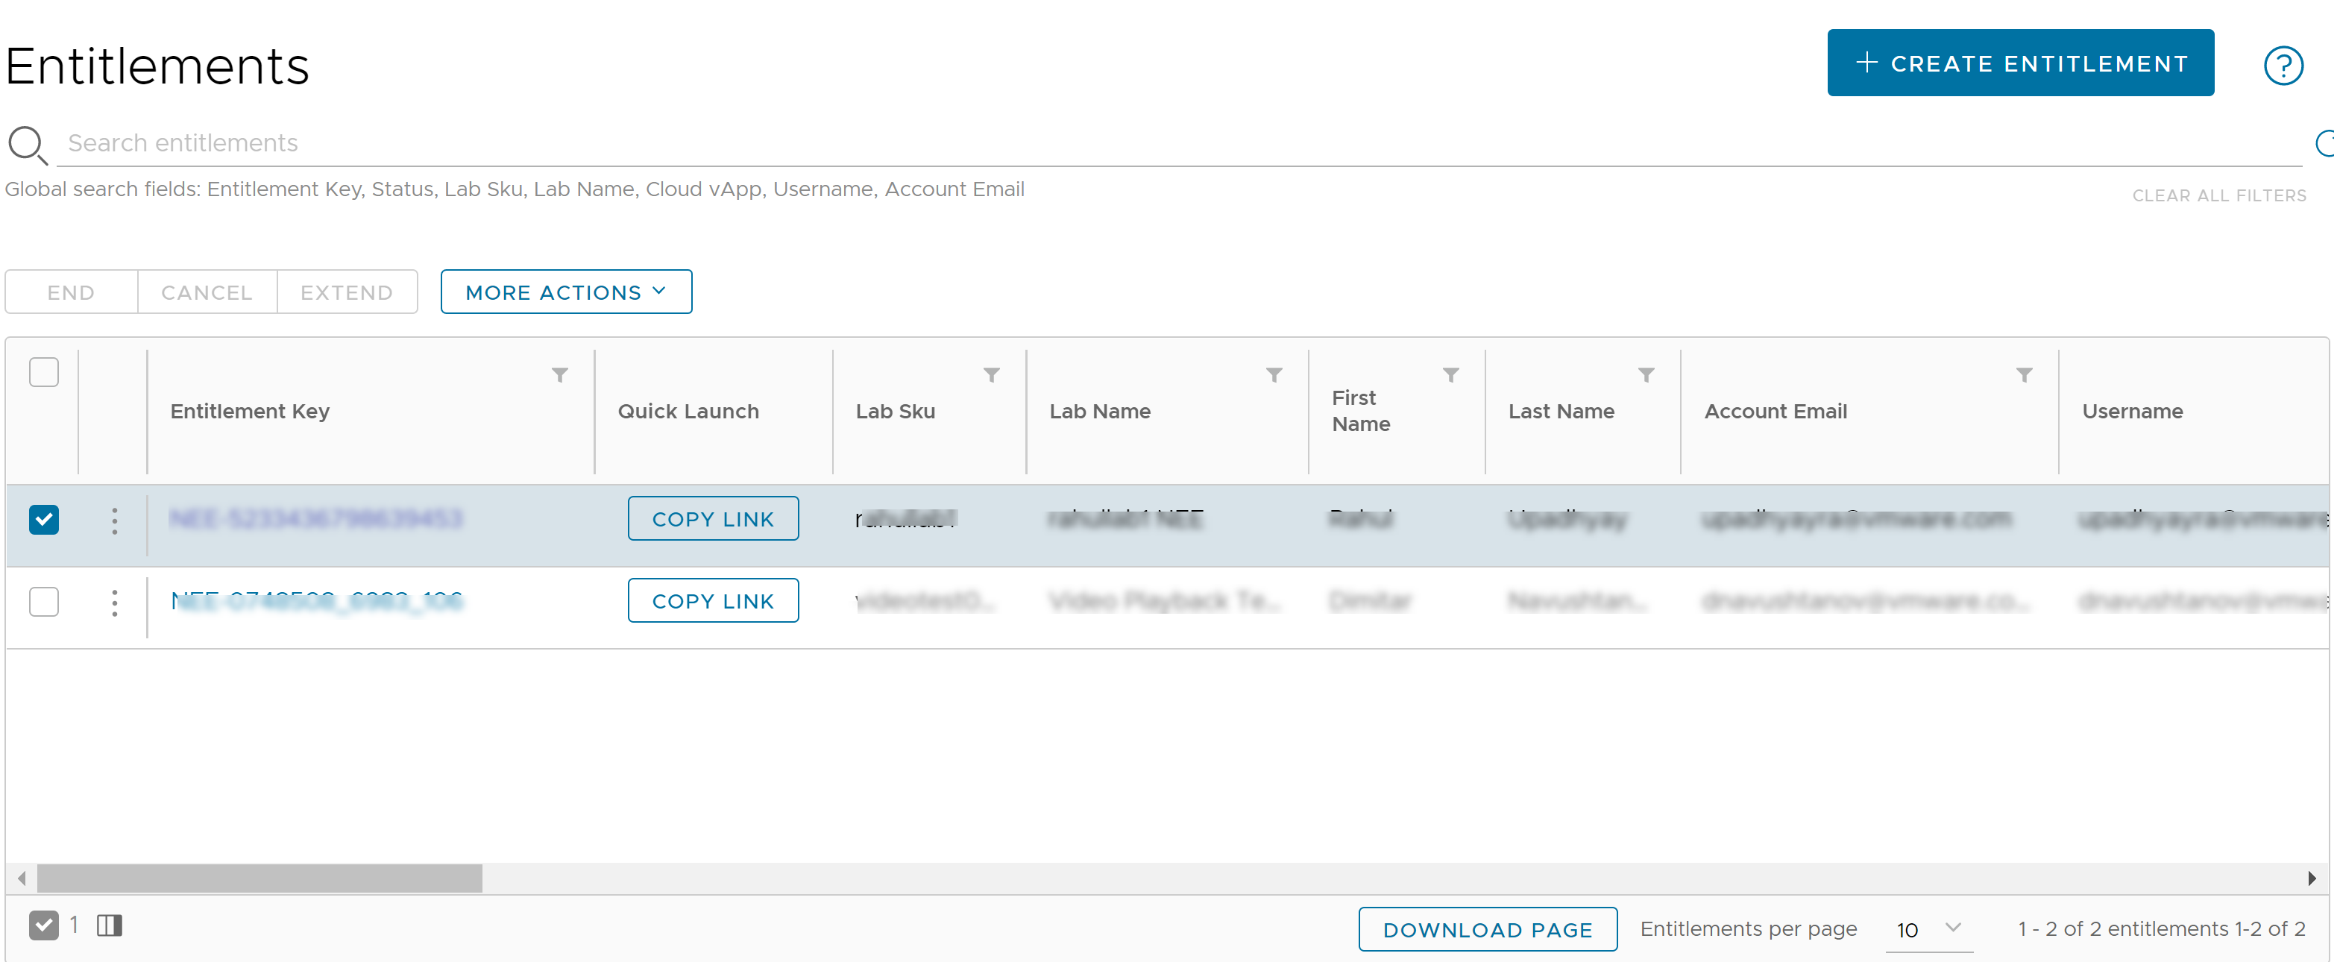Open entitlements per page dropdown
Image resolution: width=2340 pixels, height=962 pixels.
[x=1928, y=928]
